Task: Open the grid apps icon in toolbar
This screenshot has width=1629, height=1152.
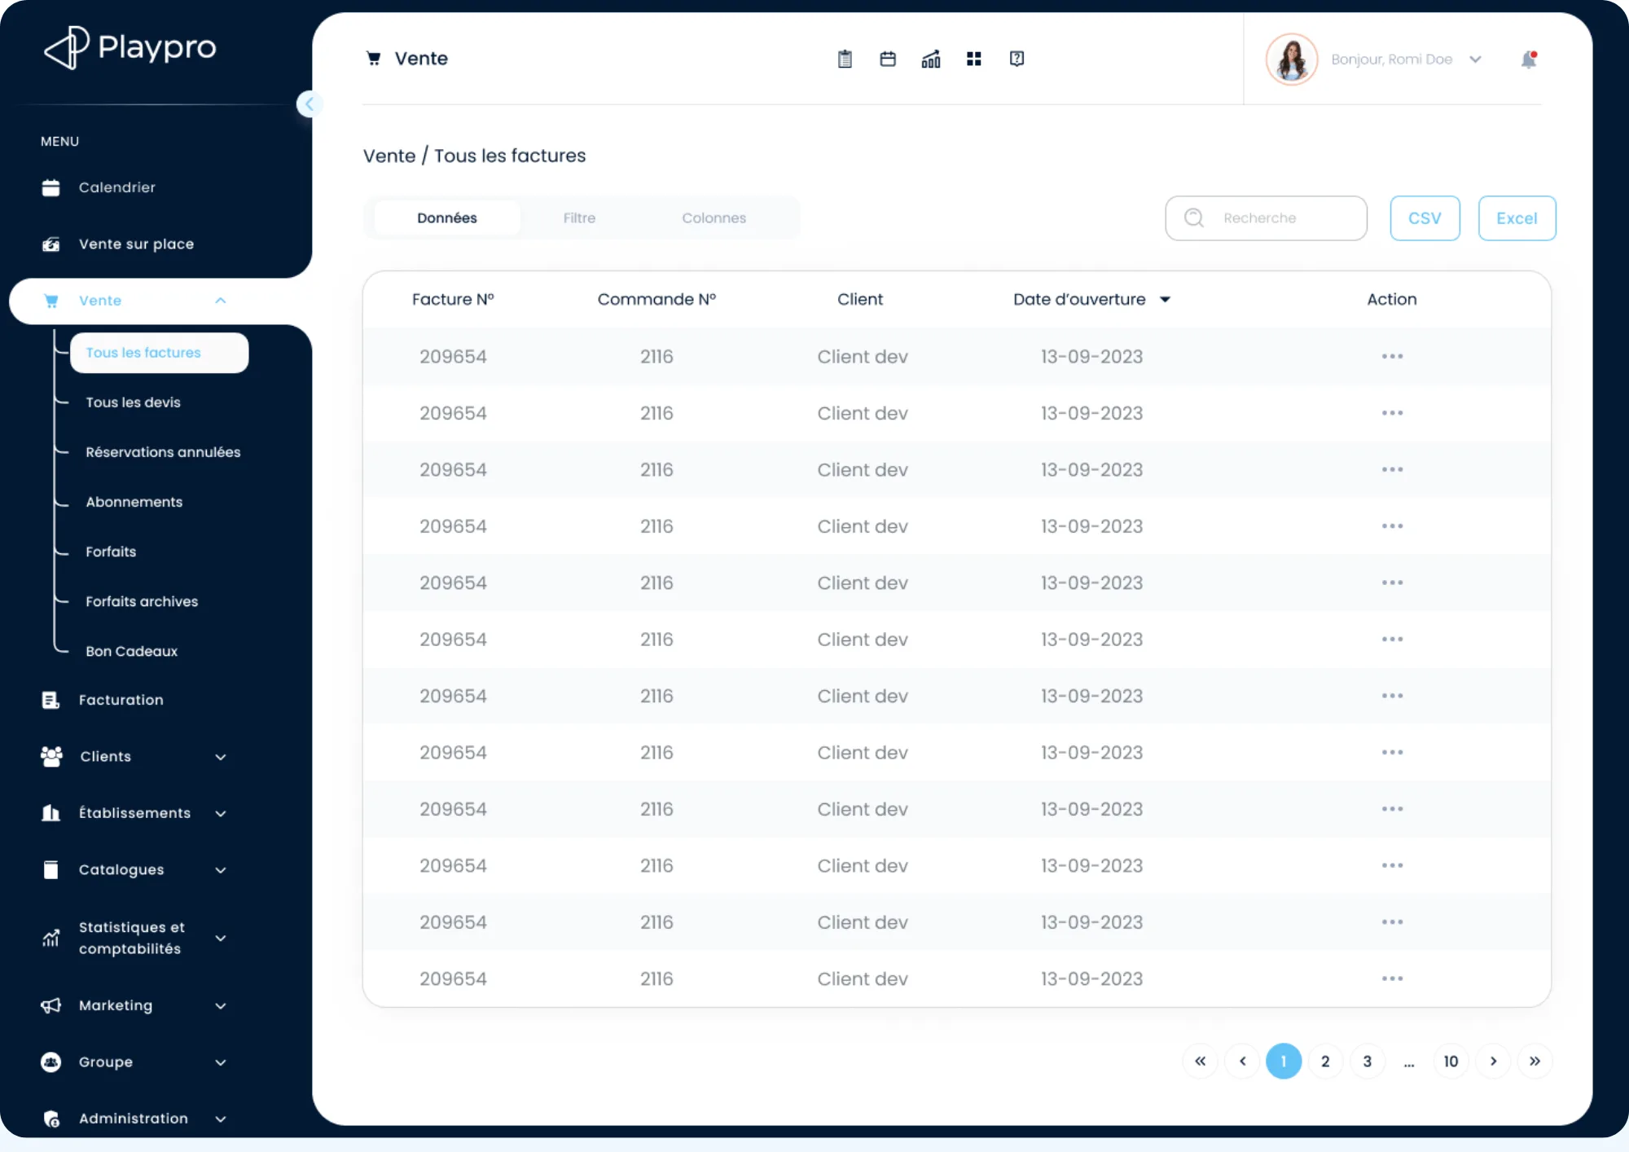Action: tap(973, 59)
